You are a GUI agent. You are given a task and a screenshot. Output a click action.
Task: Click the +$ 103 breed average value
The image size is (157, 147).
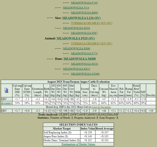[104, 140]
